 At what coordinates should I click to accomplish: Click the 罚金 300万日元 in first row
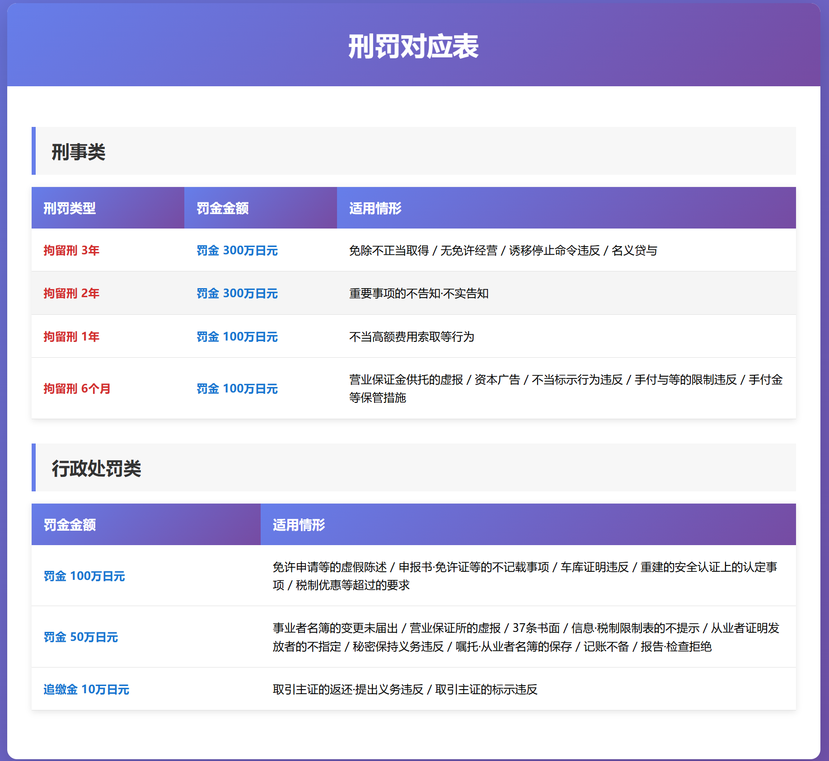pos(238,251)
